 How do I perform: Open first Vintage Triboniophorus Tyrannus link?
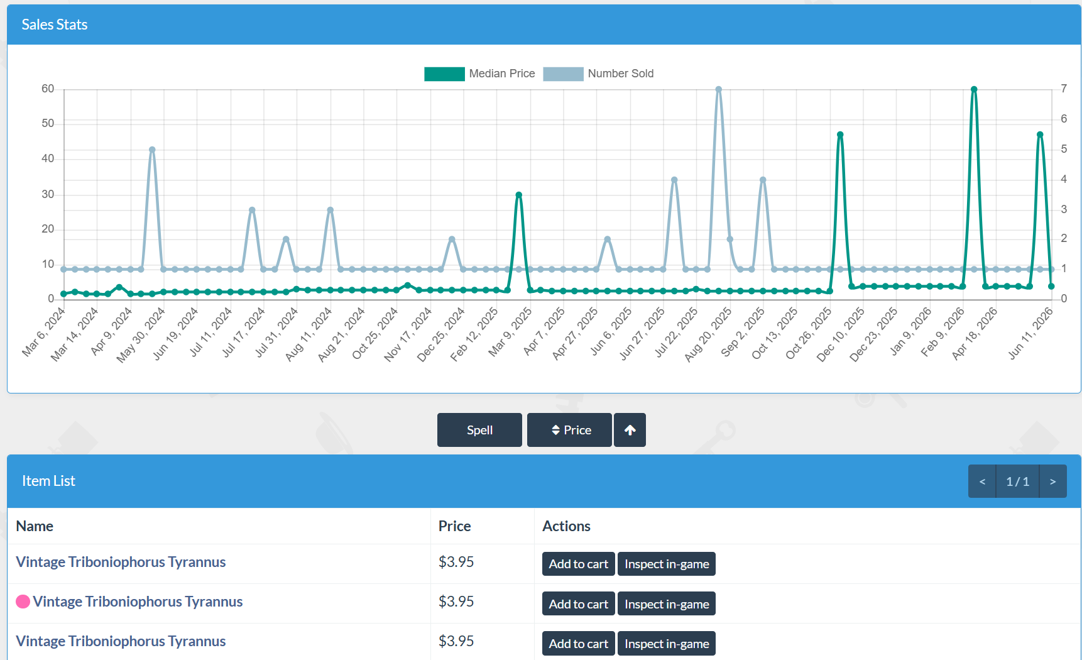pos(121,562)
